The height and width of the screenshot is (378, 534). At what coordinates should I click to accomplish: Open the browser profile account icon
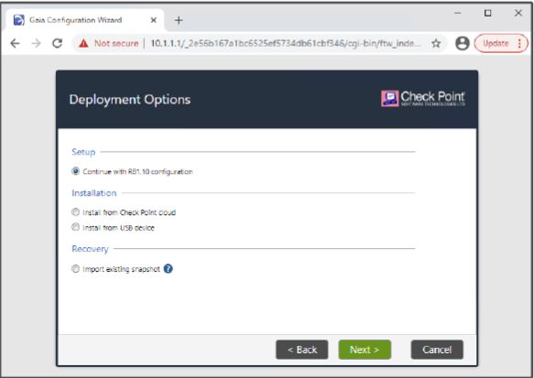[x=463, y=43]
